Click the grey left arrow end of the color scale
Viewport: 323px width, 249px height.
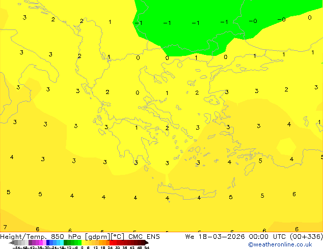click(x=12, y=242)
